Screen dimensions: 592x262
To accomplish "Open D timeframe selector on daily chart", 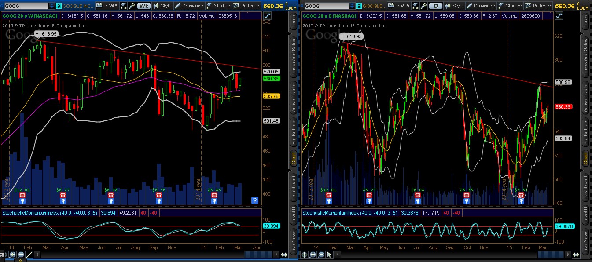I will [x=436, y=6].
